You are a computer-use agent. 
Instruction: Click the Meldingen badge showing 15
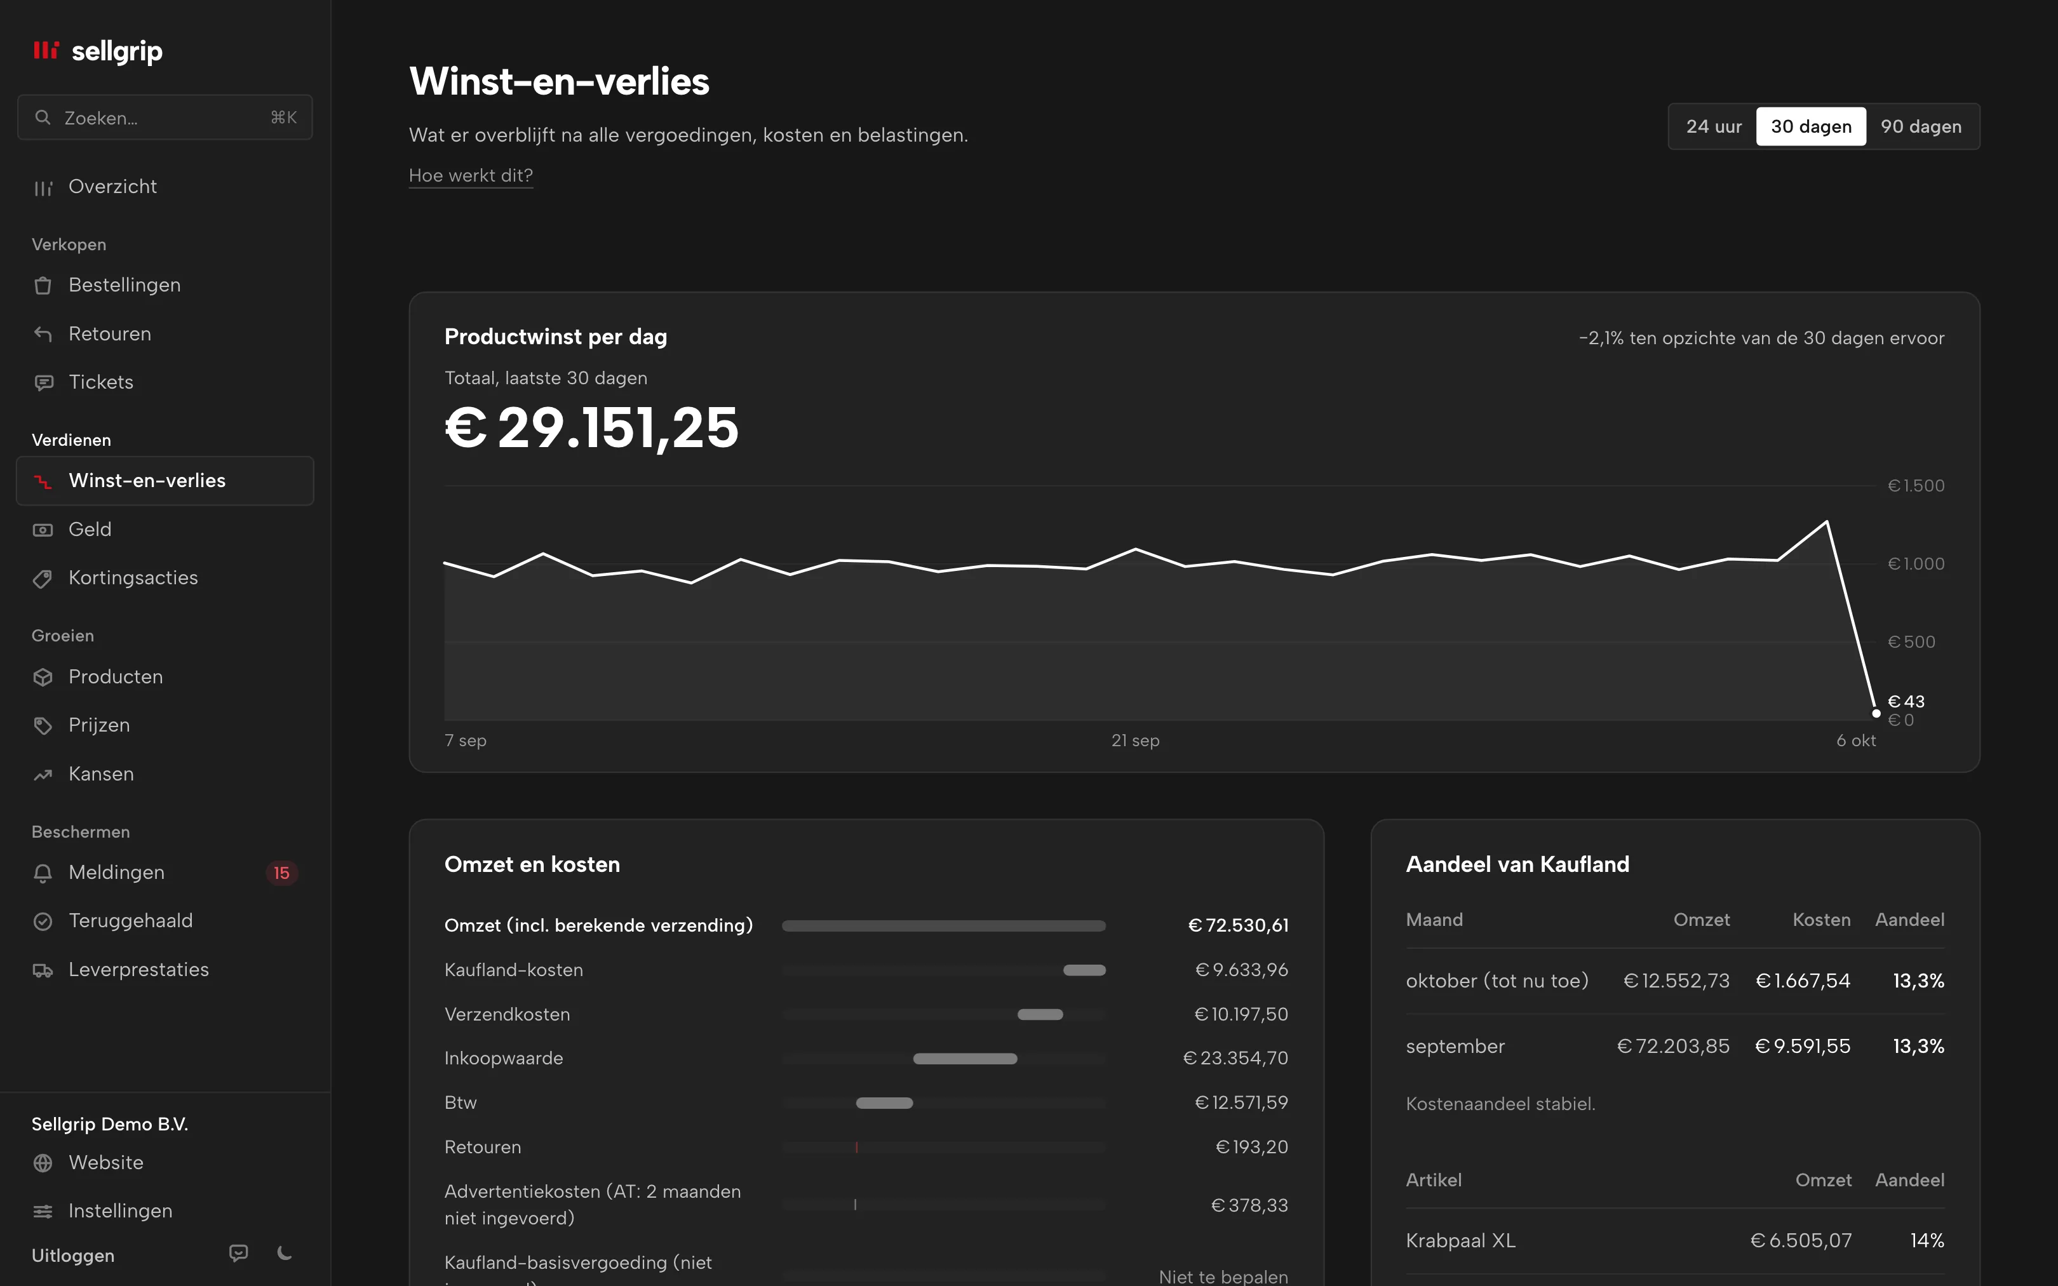(281, 873)
